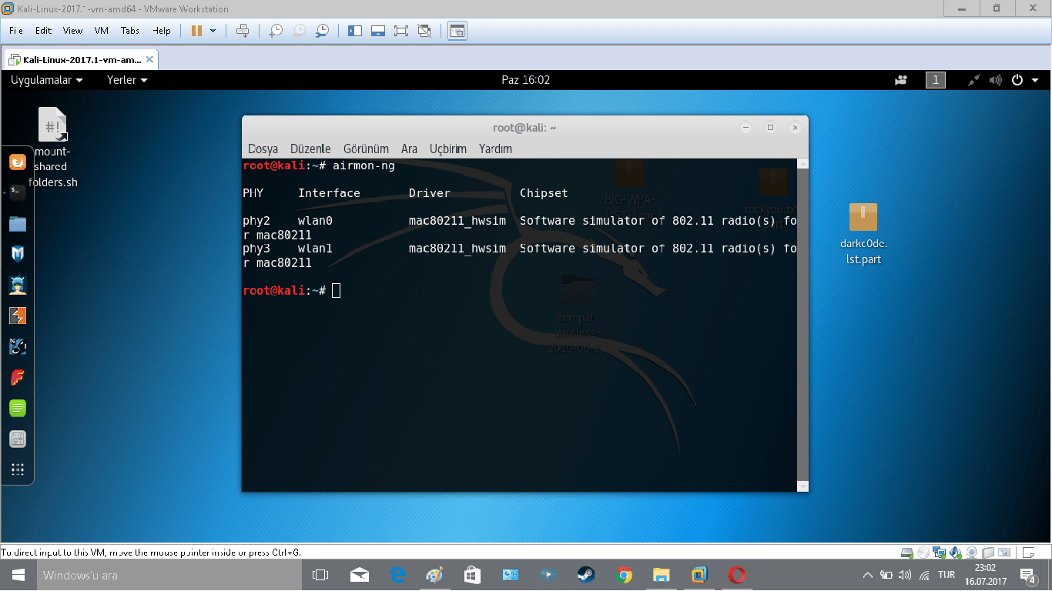Image resolution: width=1052 pixels, height=591 pixels.
Task: Send Ctrl+Alt+Del to the VM
Action: [243, 31]
